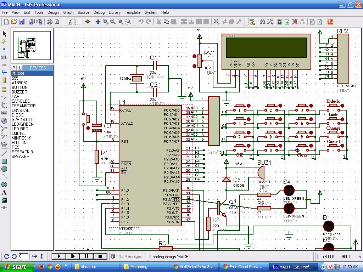Select the 2D graphics circle tool
The width and height of the screenshot is (363, 272).
coord(5,169)
